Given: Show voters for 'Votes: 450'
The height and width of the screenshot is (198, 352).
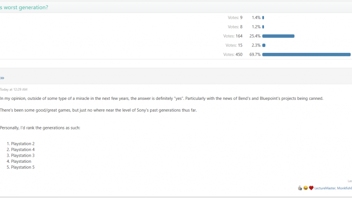Looking at the screenshot, I should point(233,55).
